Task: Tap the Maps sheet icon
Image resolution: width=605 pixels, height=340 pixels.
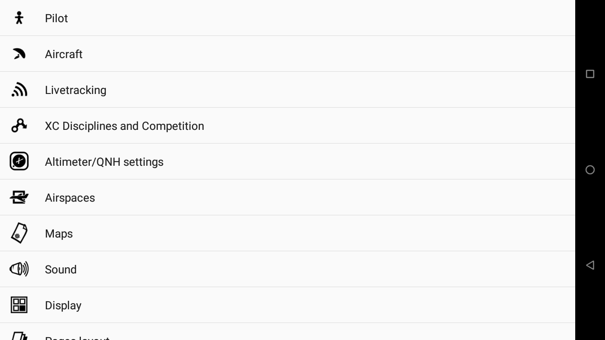Action: (x=19, y=233)
